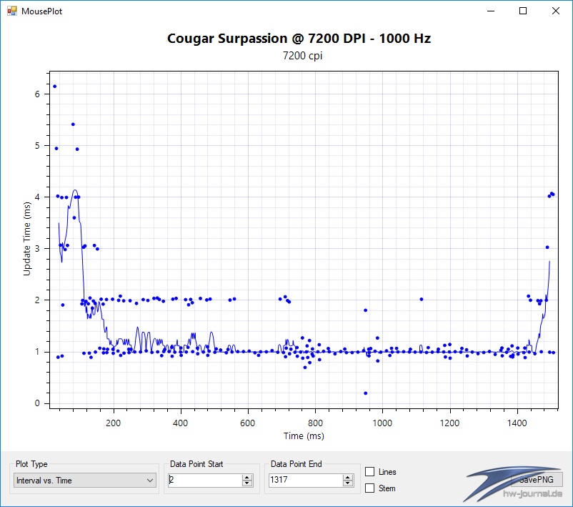Increase Data Point End with up arrow
Screen dimensions: 573x507
click(348, 477)
